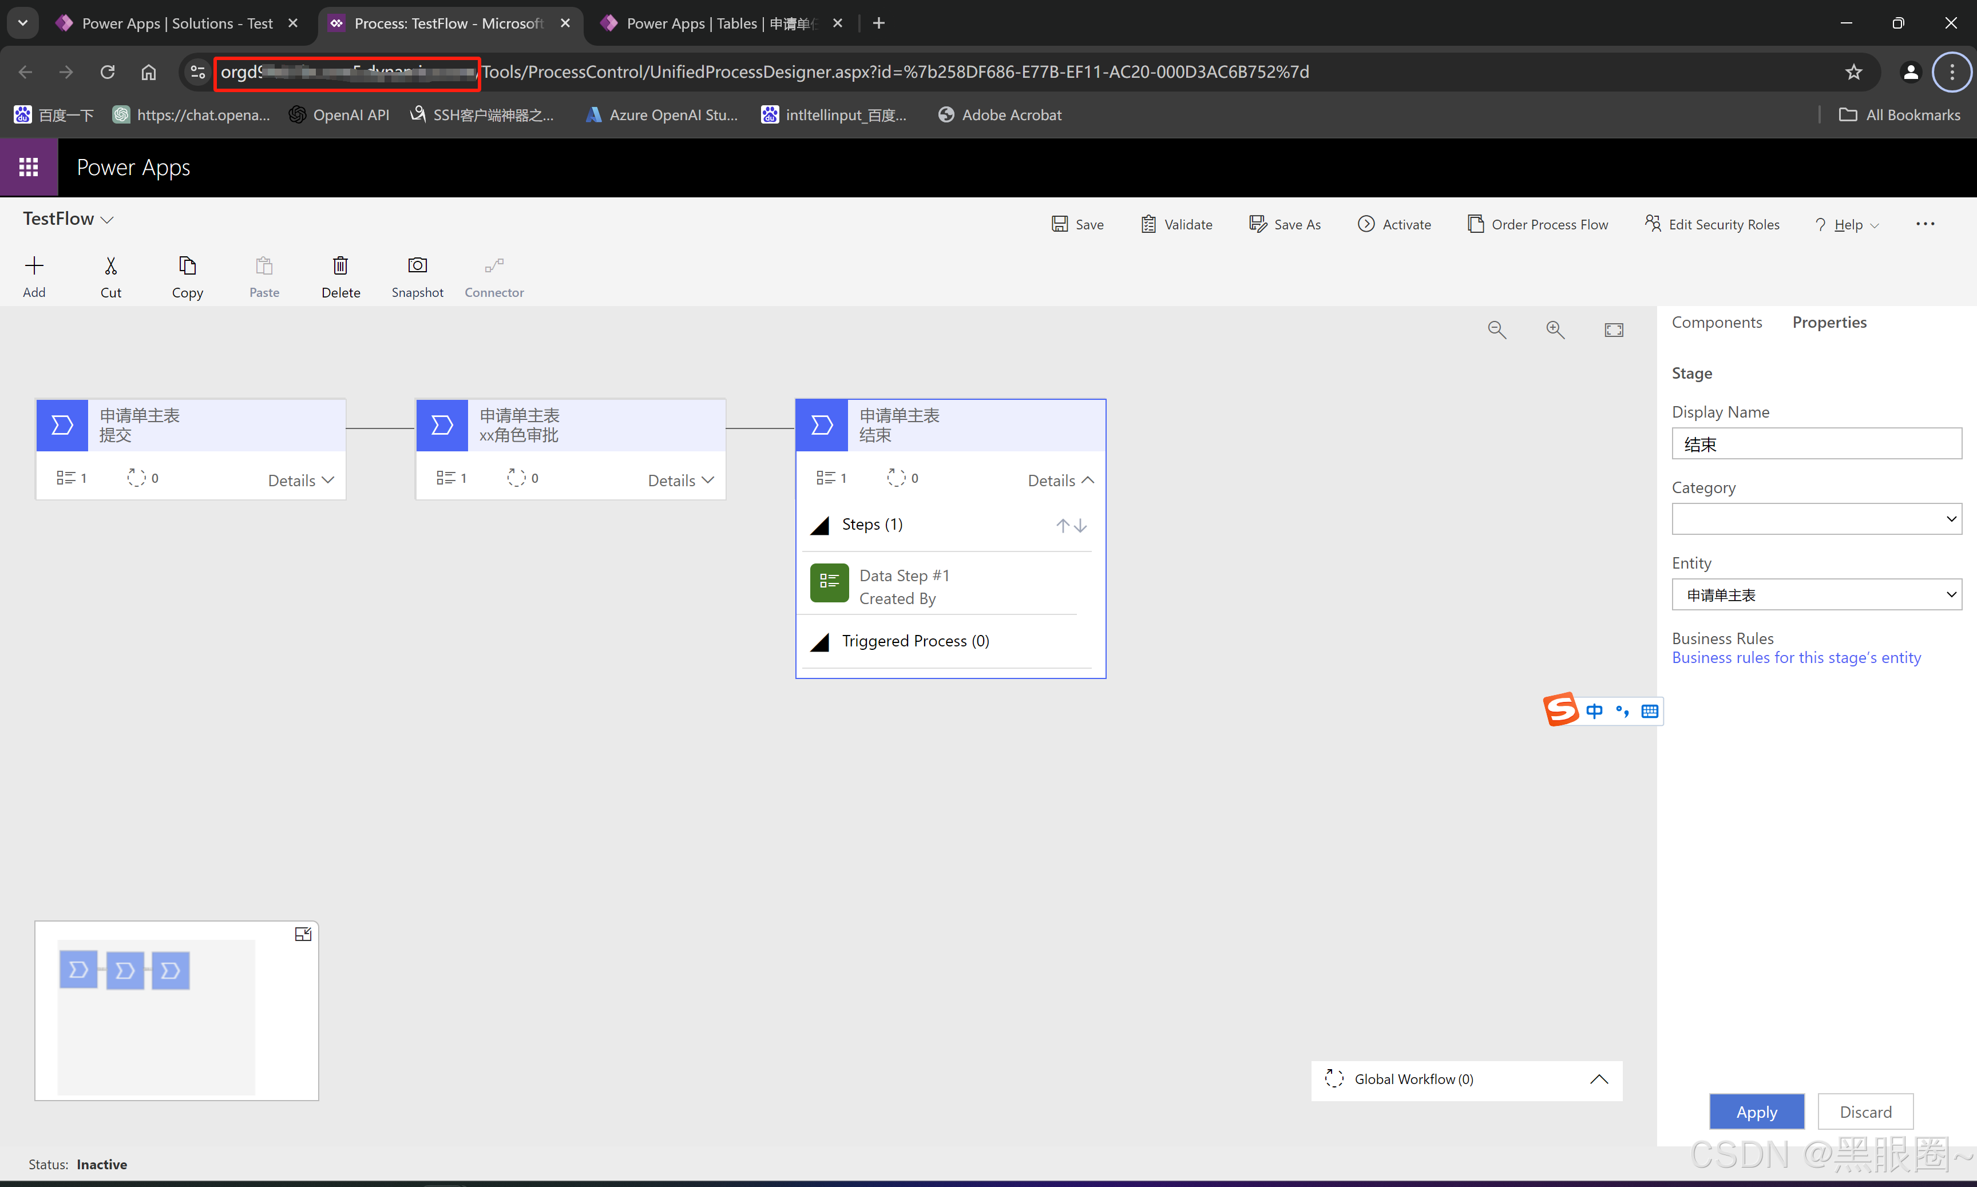The image size is (1977, 1187).
Task: Open the Power Apps app launcher waffle
Action: [28, 167]
